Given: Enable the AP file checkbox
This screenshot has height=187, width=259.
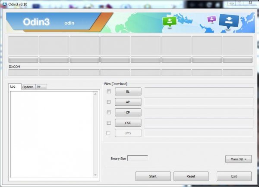Looking at the screenshot, I should pyautogui.click(x=109, y=102).
